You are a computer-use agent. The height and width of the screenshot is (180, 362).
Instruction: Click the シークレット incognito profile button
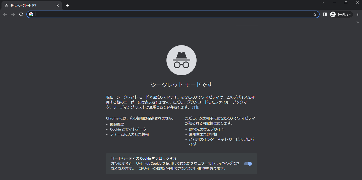(x=341, y=14)
